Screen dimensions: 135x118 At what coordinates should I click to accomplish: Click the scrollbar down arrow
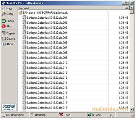(x=131, y=109)
